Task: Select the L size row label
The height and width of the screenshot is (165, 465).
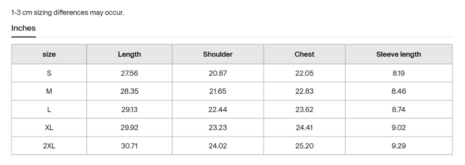Action: coord(49,110)
